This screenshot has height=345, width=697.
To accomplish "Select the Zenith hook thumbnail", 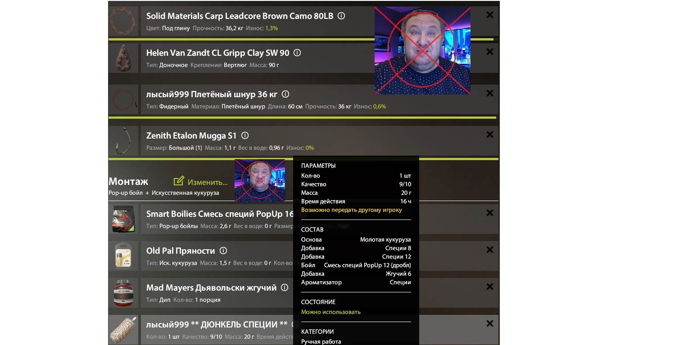I will (123, 141).
